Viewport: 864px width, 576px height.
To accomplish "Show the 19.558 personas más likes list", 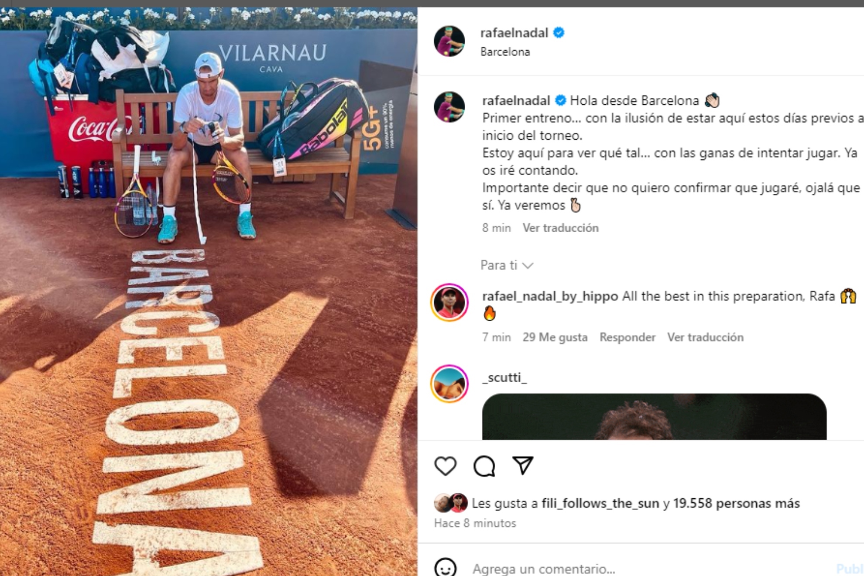I will (x=736, y=503).
